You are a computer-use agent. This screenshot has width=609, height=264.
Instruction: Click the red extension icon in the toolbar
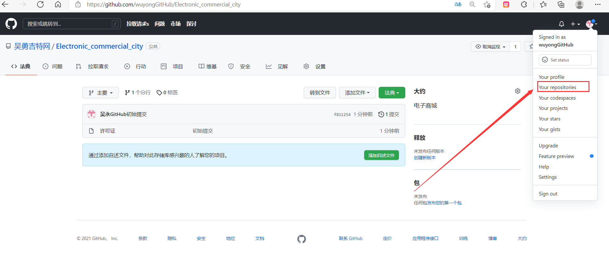point(506,4)
